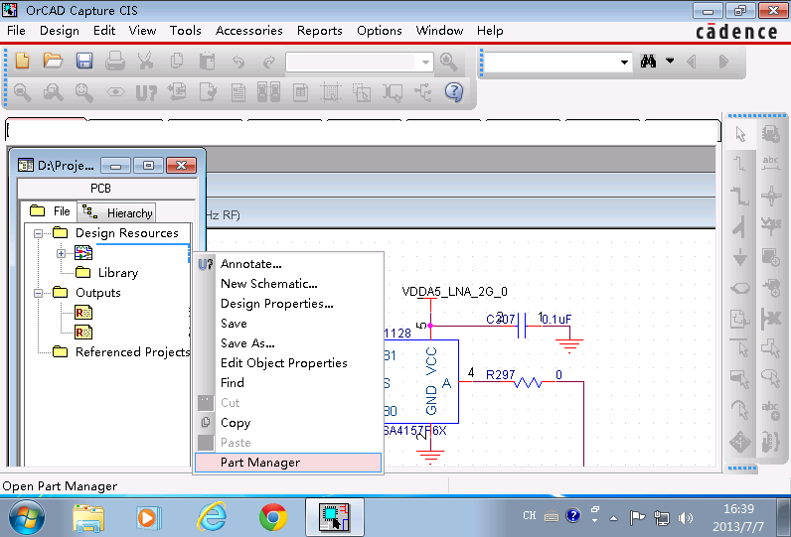
Task: Save the design using floppy disk icon
Action: point(84,61)
